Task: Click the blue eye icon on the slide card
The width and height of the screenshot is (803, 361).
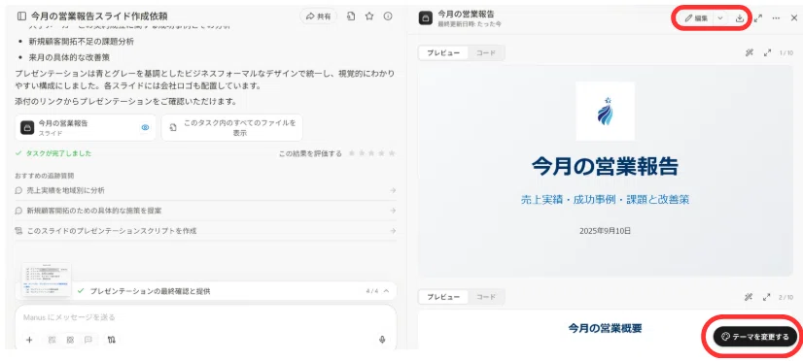Action: pos(145,127)
